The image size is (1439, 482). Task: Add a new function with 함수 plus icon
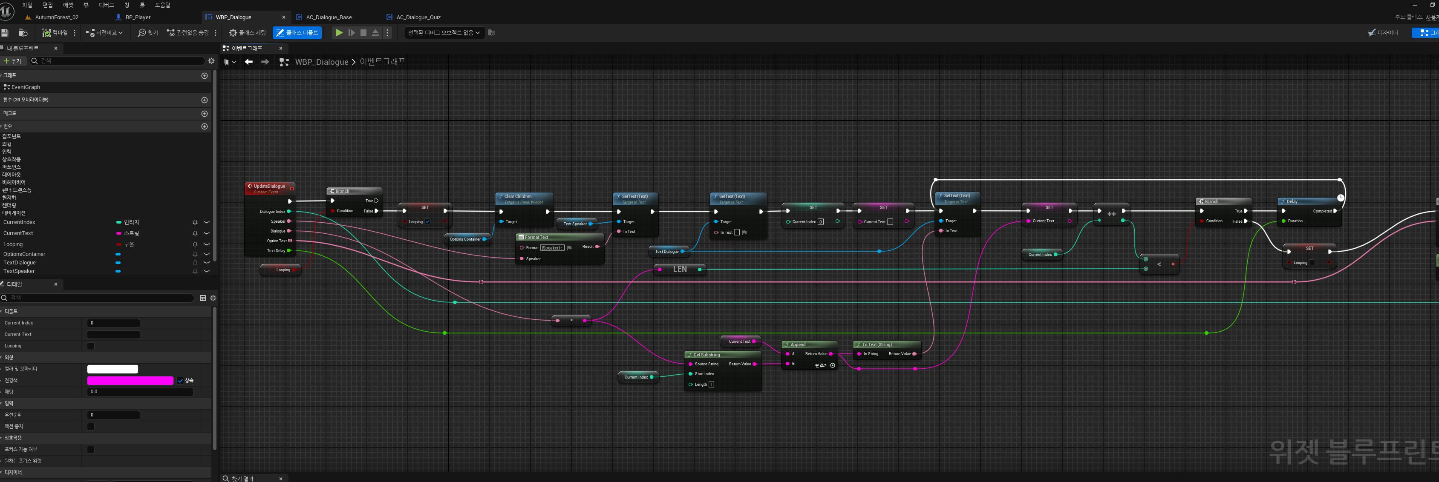click(205, 100)
